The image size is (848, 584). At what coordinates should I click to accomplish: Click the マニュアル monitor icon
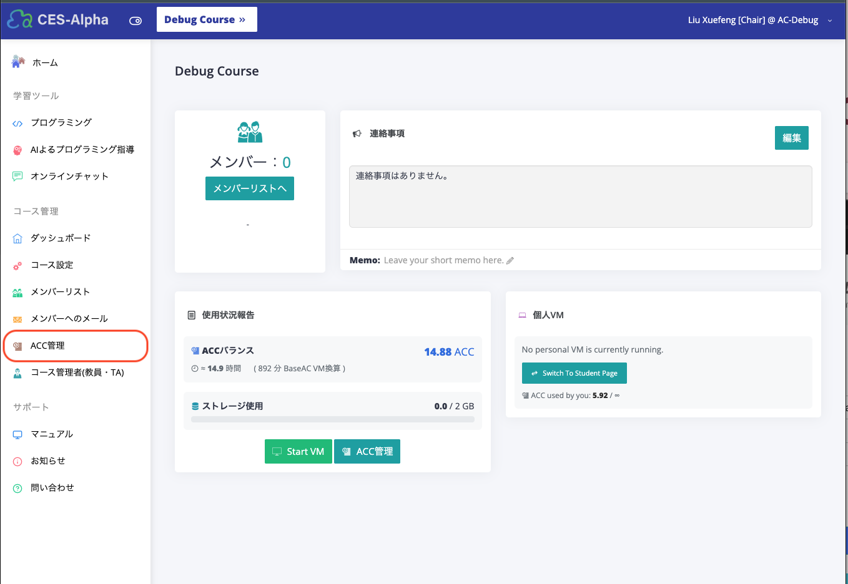tap(17, 435)
